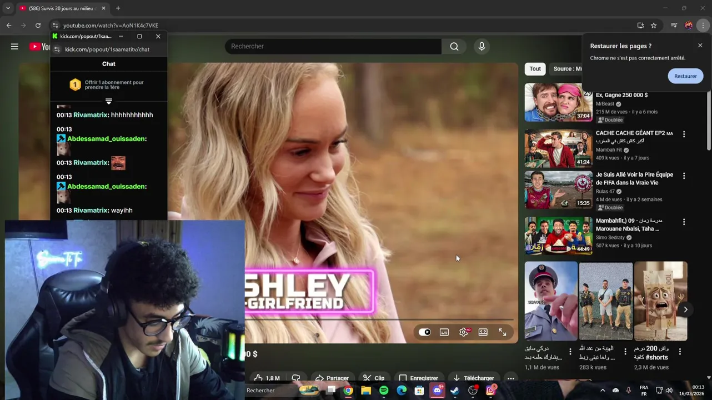
Task: Open Instagram from the taskbar
Action: click(490, 391)
